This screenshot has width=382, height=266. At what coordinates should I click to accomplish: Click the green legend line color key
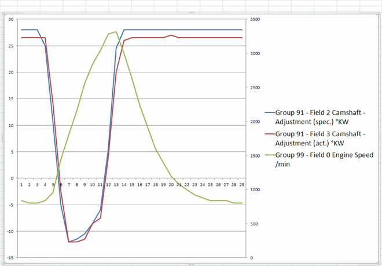click(x=270, y=155)
